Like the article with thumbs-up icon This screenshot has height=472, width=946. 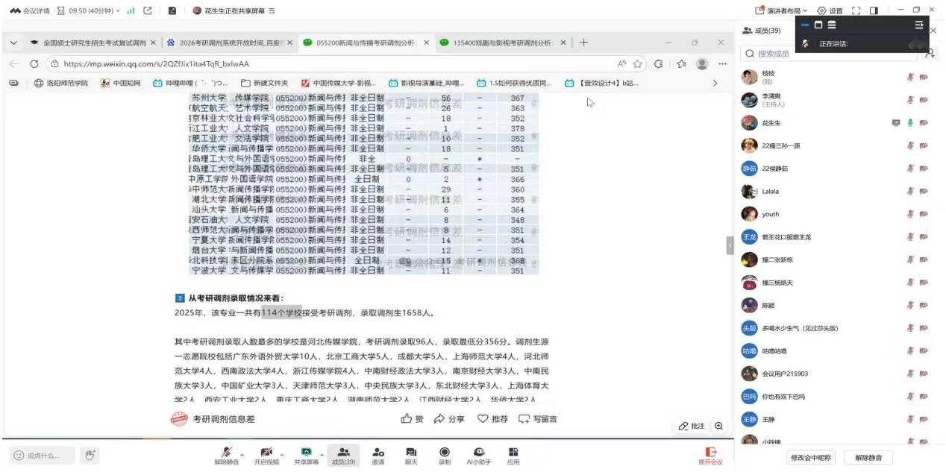pyautogui.click(x=412, y=419)
